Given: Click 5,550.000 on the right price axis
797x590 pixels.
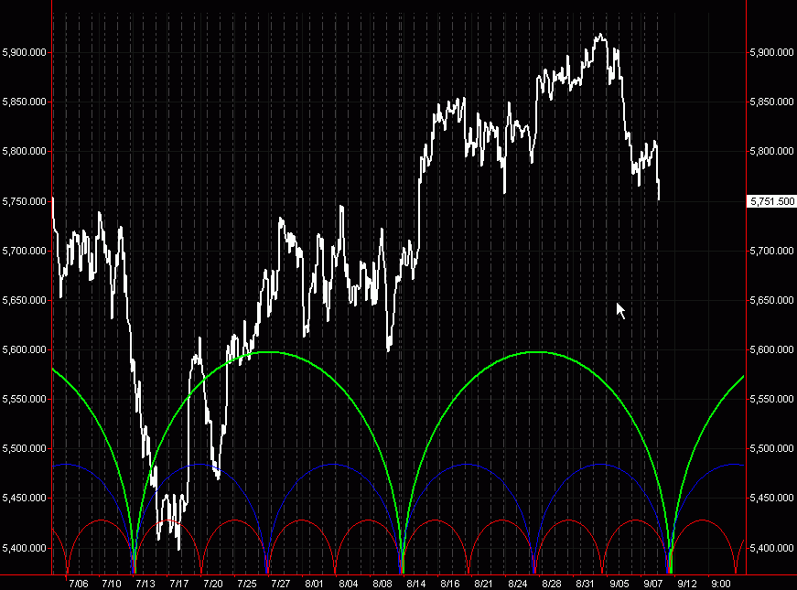Looking at the screenshot, I should [771, 400].
